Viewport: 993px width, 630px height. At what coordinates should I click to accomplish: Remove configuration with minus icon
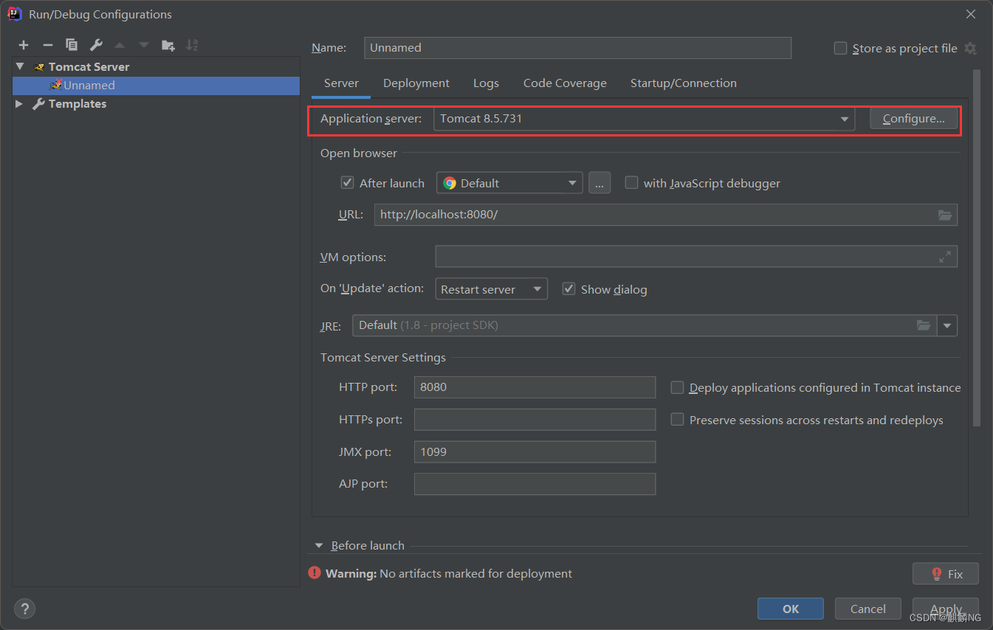(47, 45)
